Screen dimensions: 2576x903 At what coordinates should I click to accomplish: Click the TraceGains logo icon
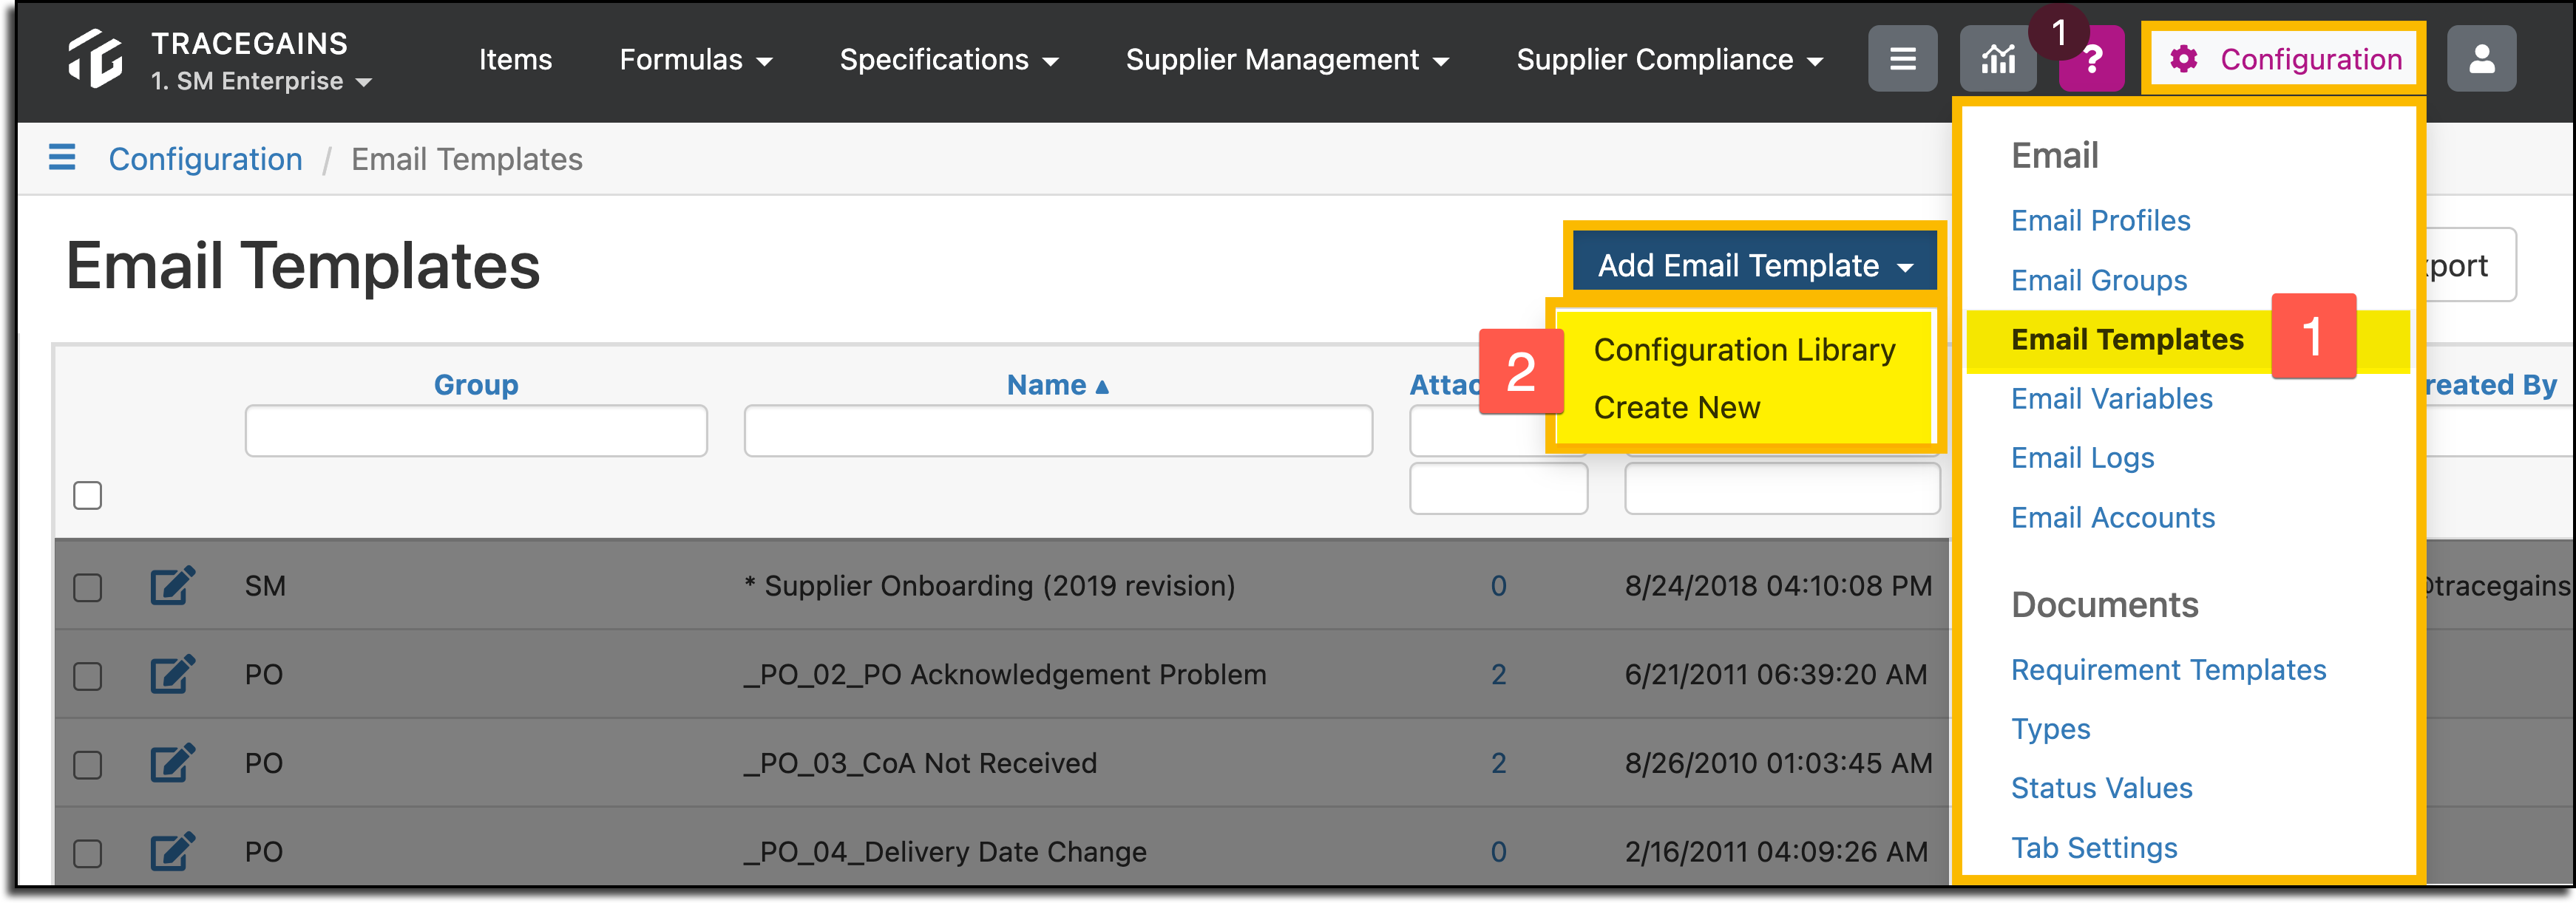point(95,58)
